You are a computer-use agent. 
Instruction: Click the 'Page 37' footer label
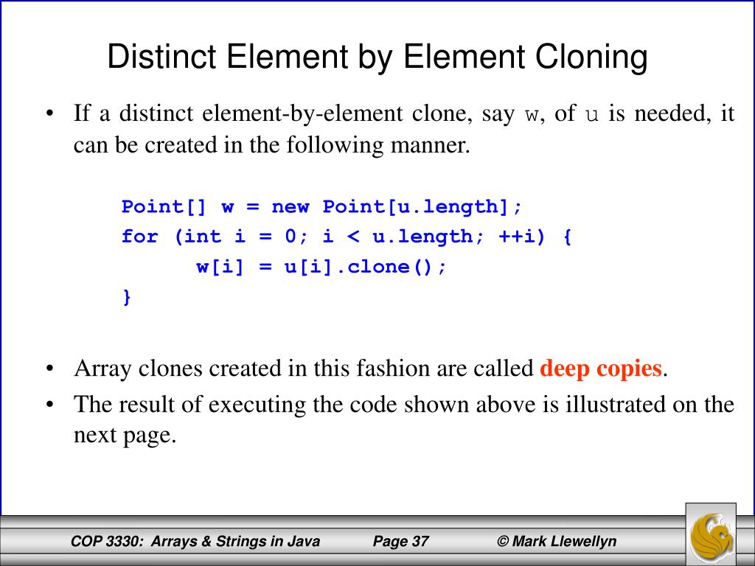[400, 542]
